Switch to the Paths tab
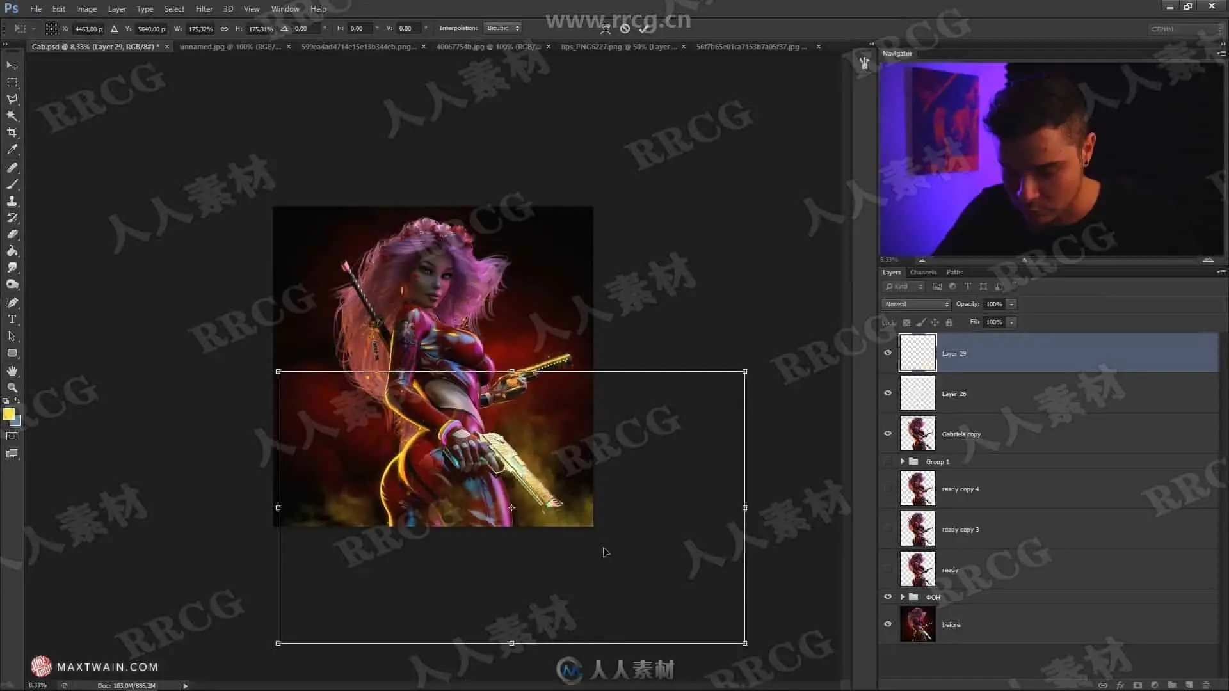 (954, 273)
